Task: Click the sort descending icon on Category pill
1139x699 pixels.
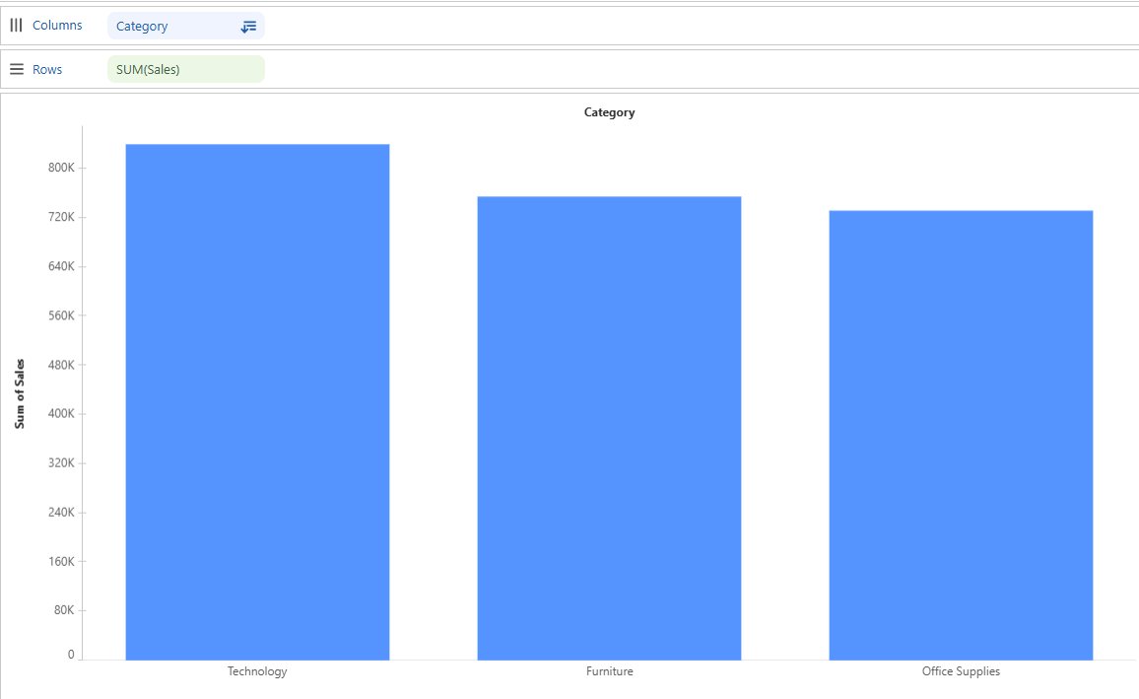Action: (248, 27)
